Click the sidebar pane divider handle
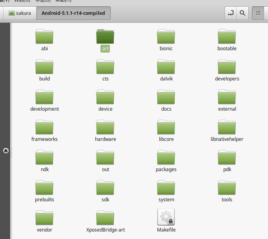Screen dimensions: 268x239 11,153
